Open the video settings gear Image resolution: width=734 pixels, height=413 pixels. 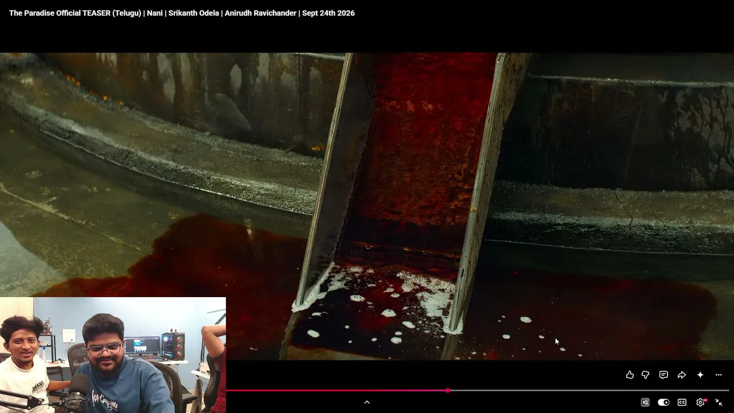point(700,402)
